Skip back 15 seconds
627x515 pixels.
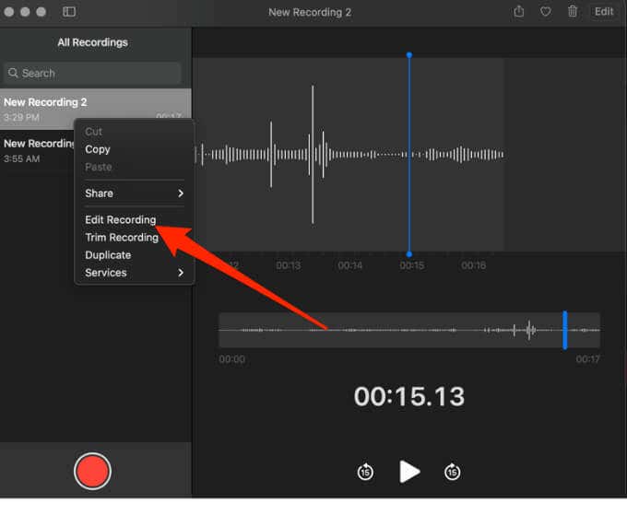point(365,473)
